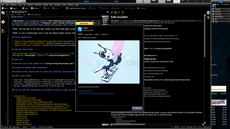Click the Step Out debug button

(x=115, y=8)
